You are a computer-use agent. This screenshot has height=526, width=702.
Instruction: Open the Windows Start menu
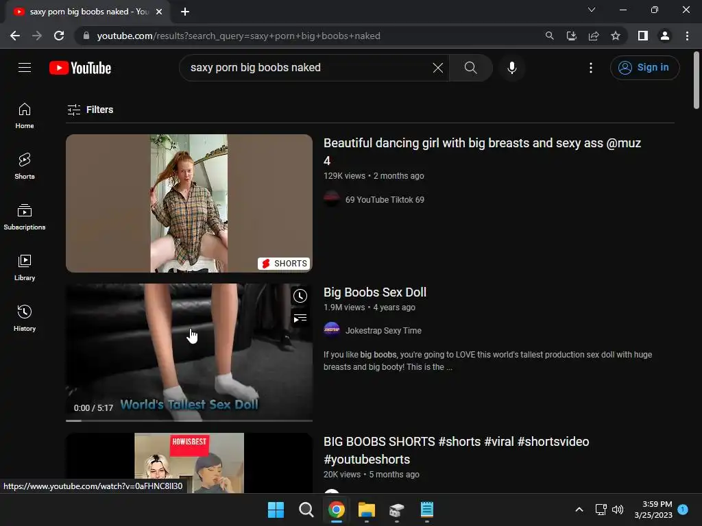pyautogui.click(x=276, y=510)
